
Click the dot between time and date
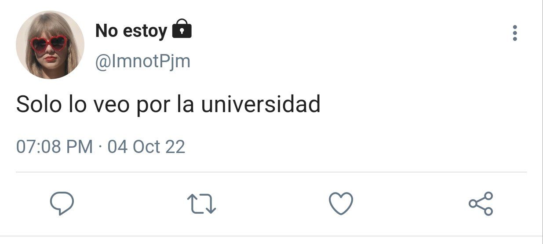[100, 147]
